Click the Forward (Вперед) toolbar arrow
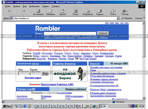Image resolution: width=148 pixels, height=109 pixels. [x=24, y=12]
